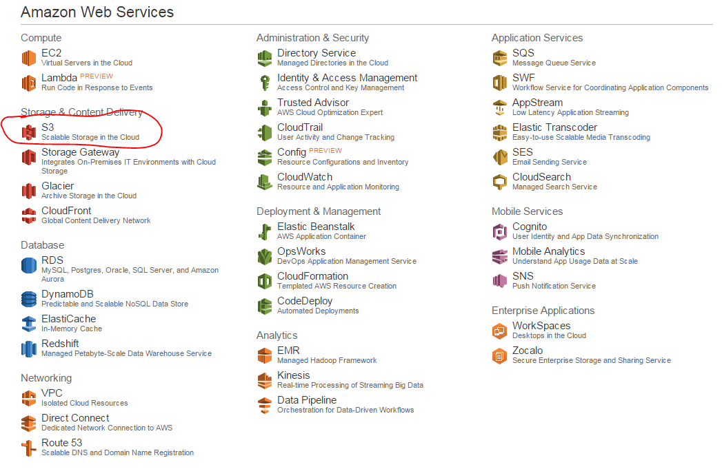Go to the Elastic Transcoder link
Image resolution: width=722 pixels, height=469 pixels.
pyautogui.click(x=554, y=127)
